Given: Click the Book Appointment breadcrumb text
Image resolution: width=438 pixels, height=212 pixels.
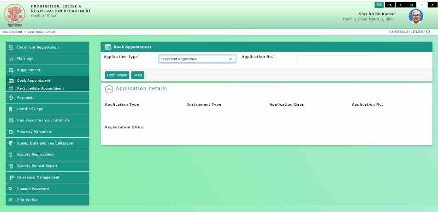Looking at the screenshot, I should [x=41, y=32].
